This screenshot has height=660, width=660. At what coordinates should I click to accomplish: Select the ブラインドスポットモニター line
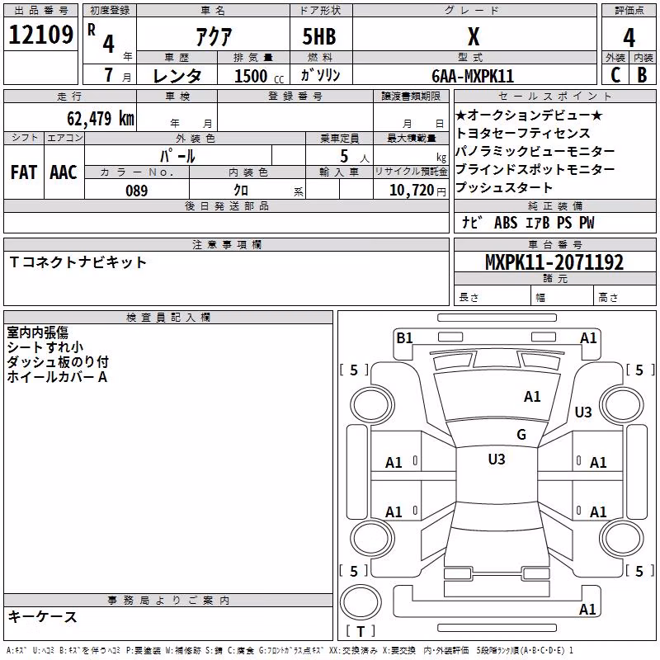point(535,169)
